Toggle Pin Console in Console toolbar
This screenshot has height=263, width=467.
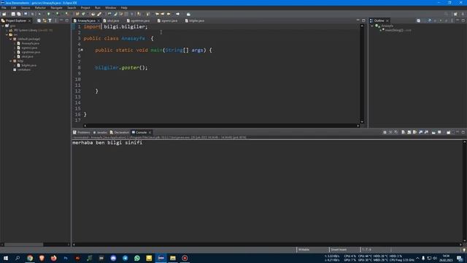(x=433, y=132)
